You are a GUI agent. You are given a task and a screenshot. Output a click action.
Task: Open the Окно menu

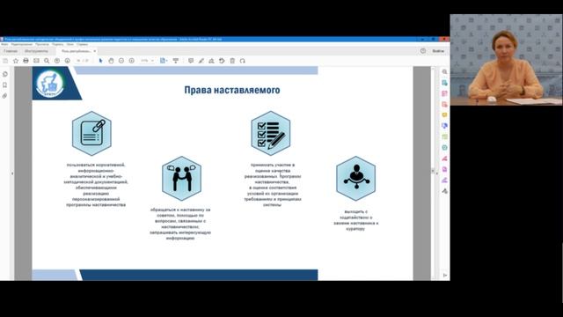[x=70, y=44]
